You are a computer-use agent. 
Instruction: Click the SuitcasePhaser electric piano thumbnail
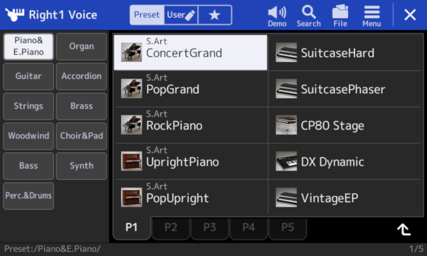click(x=286, y=88)
